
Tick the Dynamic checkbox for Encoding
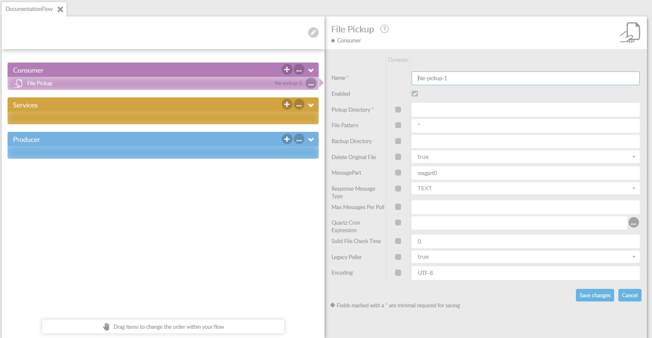pos(398,273)
